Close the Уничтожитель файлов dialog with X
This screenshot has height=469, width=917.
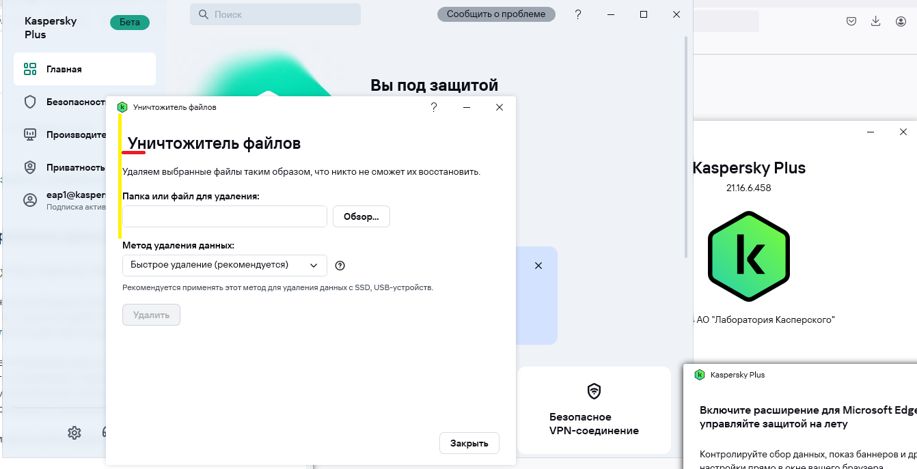pos(499,107)
